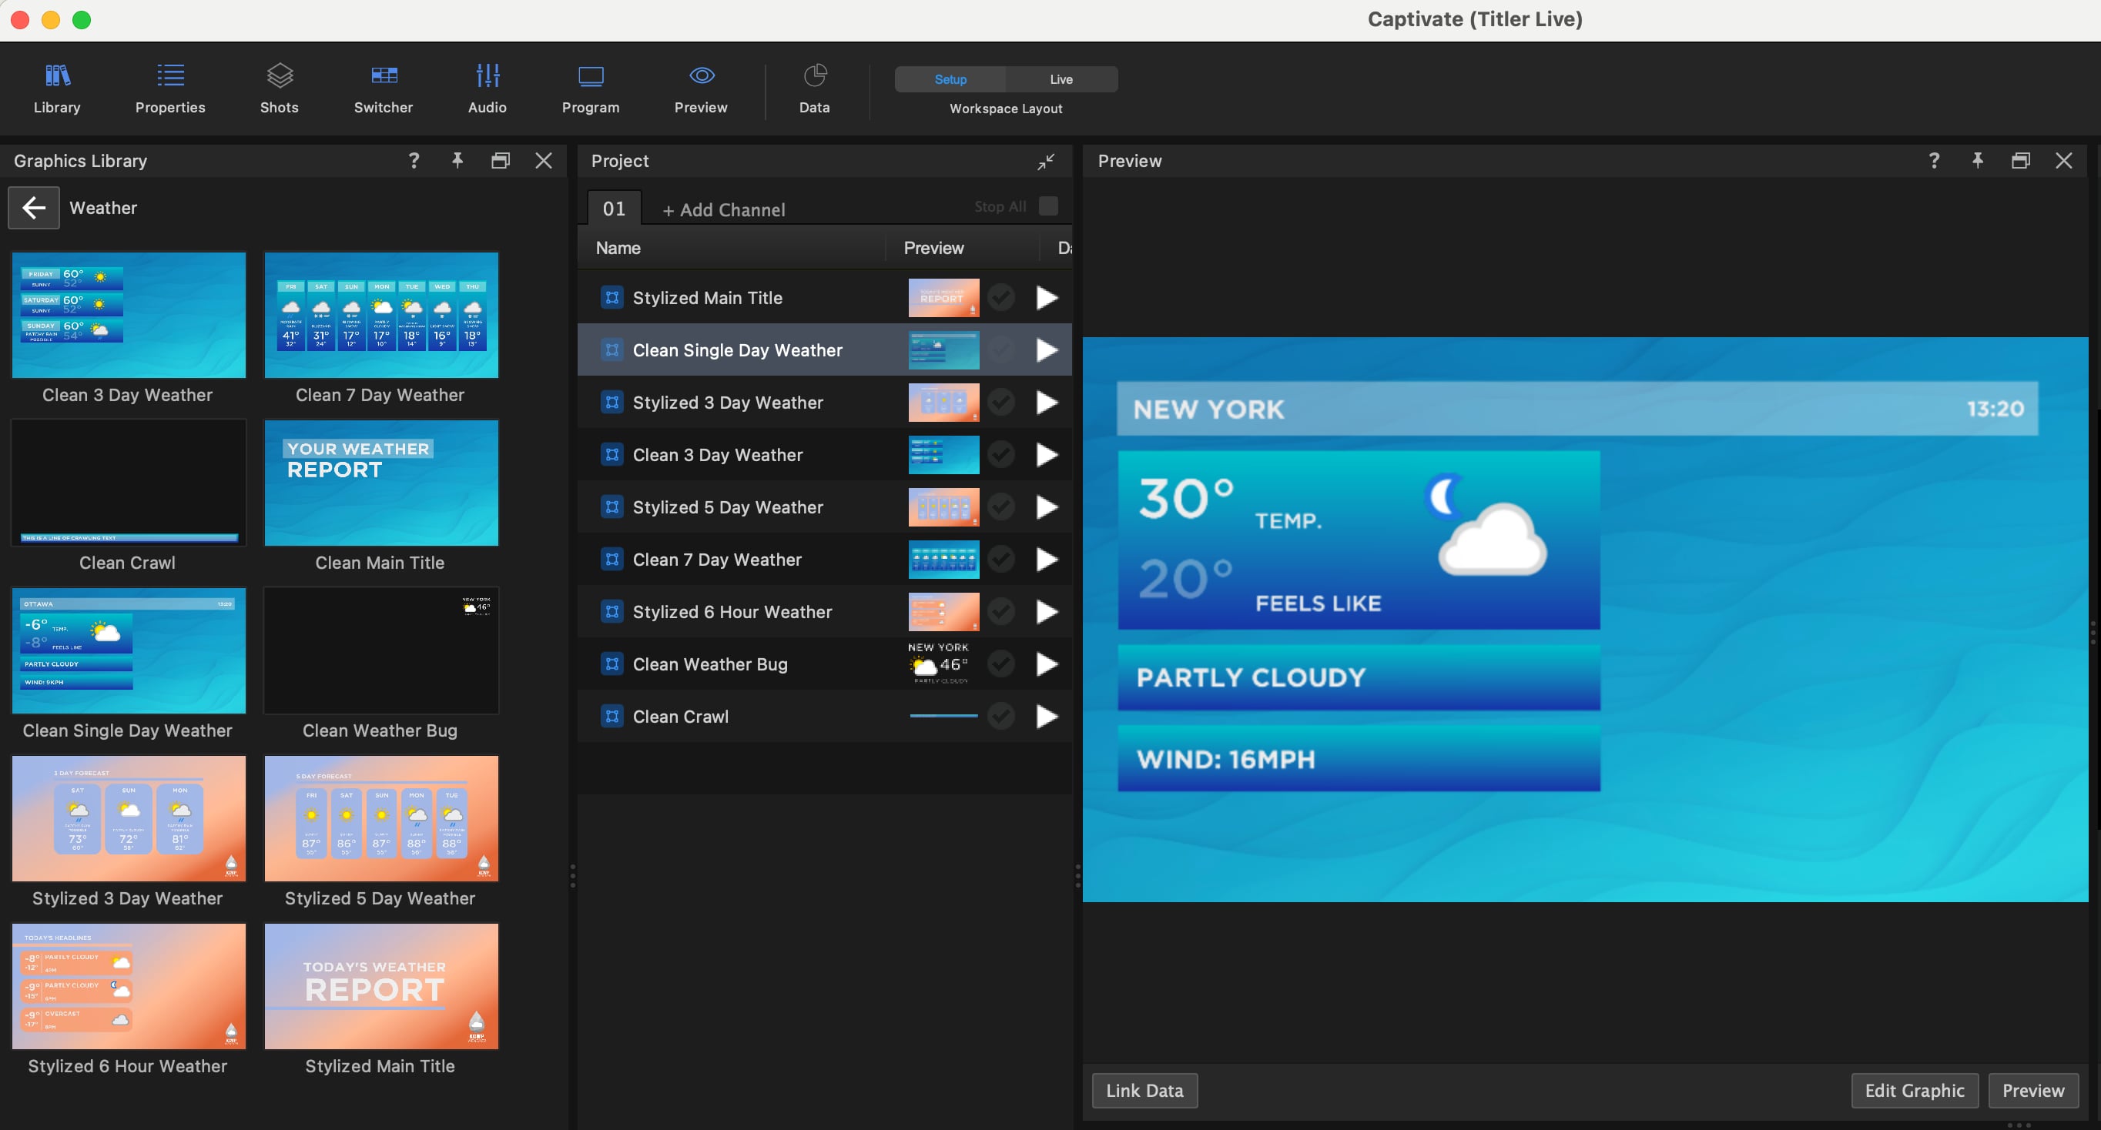Image resolution: width=2101 pixels, height=1130 pixels.
Task: Click the macOS green fullscreen button
Action: pos(82,19)
